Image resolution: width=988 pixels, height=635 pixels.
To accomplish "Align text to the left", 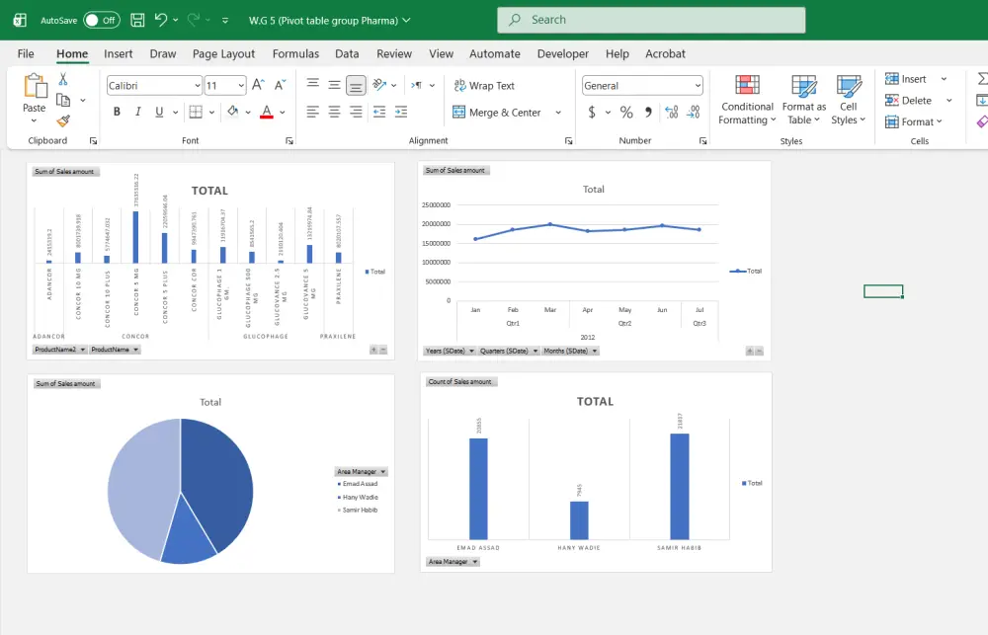I will (312, 113).
